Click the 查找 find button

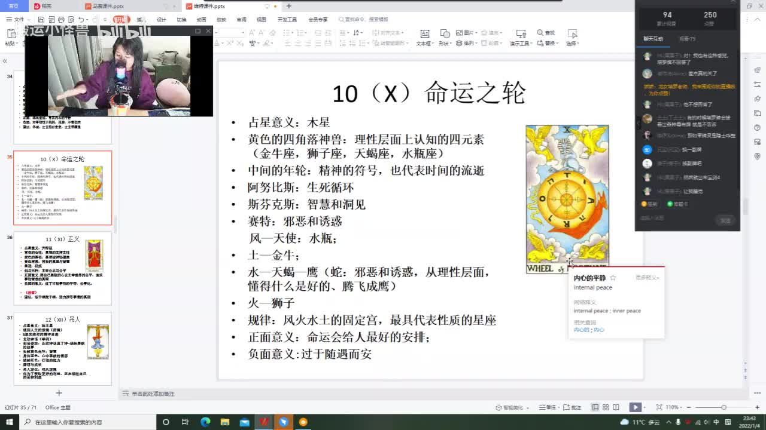(546, 33)
